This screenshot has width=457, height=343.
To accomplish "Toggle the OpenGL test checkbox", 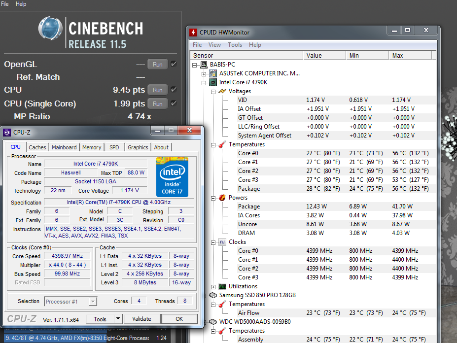I will tap(174, 64).
